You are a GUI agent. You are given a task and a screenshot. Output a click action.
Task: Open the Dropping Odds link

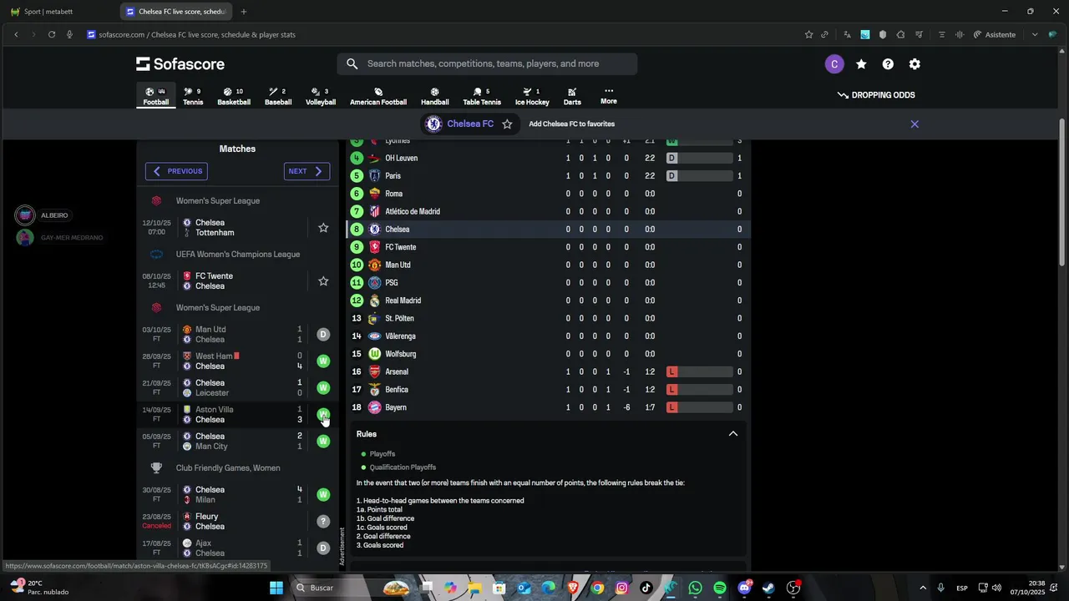(876, 95)
